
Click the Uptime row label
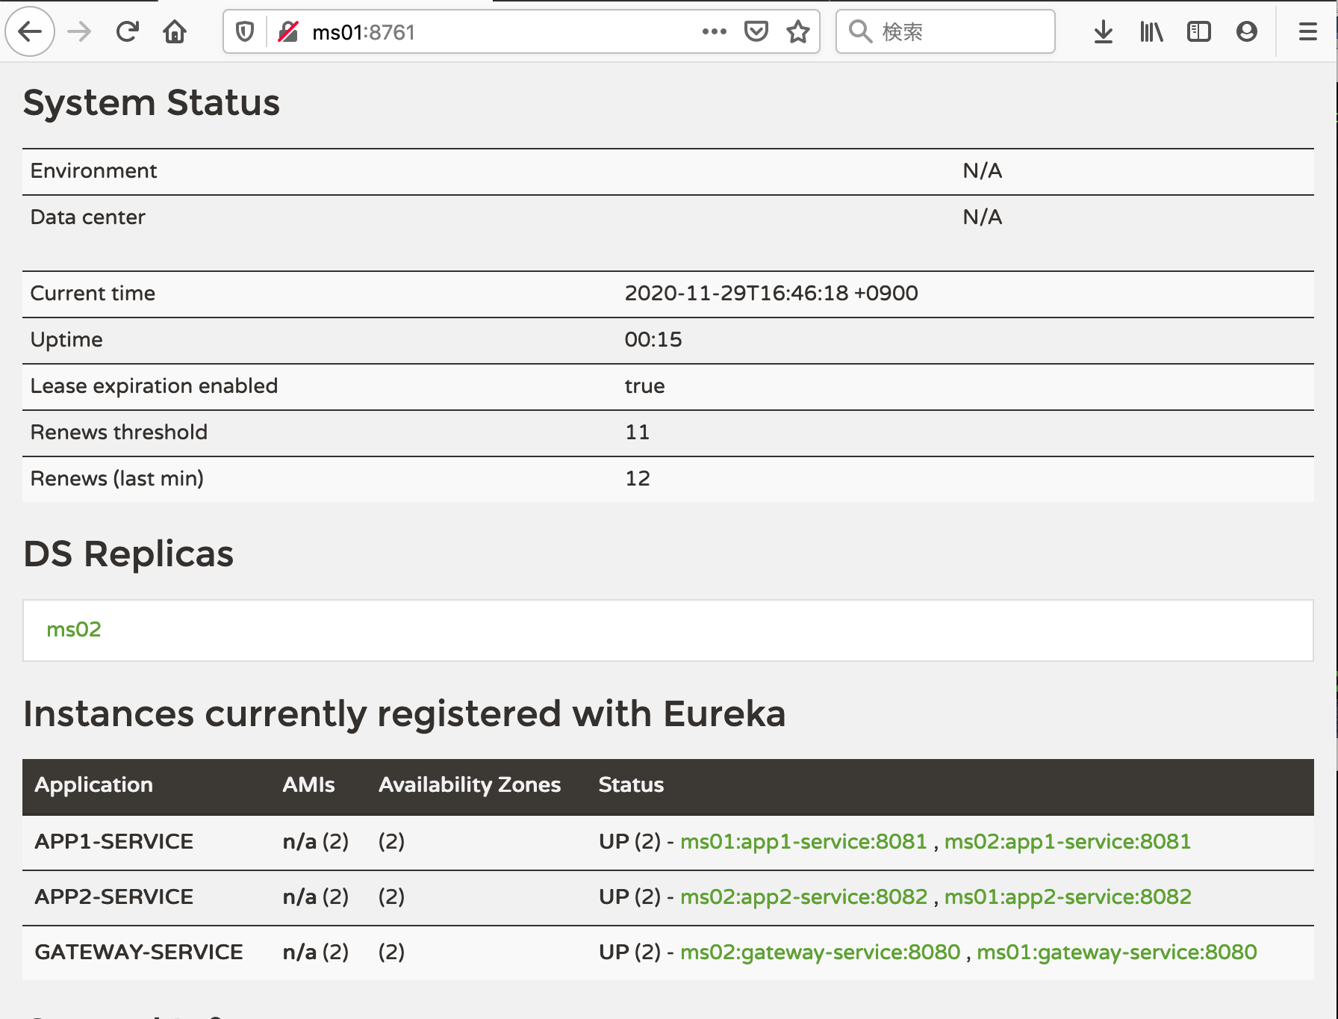66,339
